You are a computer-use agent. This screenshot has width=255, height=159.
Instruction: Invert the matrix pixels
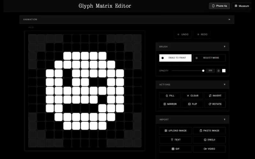tap(215, 95)
